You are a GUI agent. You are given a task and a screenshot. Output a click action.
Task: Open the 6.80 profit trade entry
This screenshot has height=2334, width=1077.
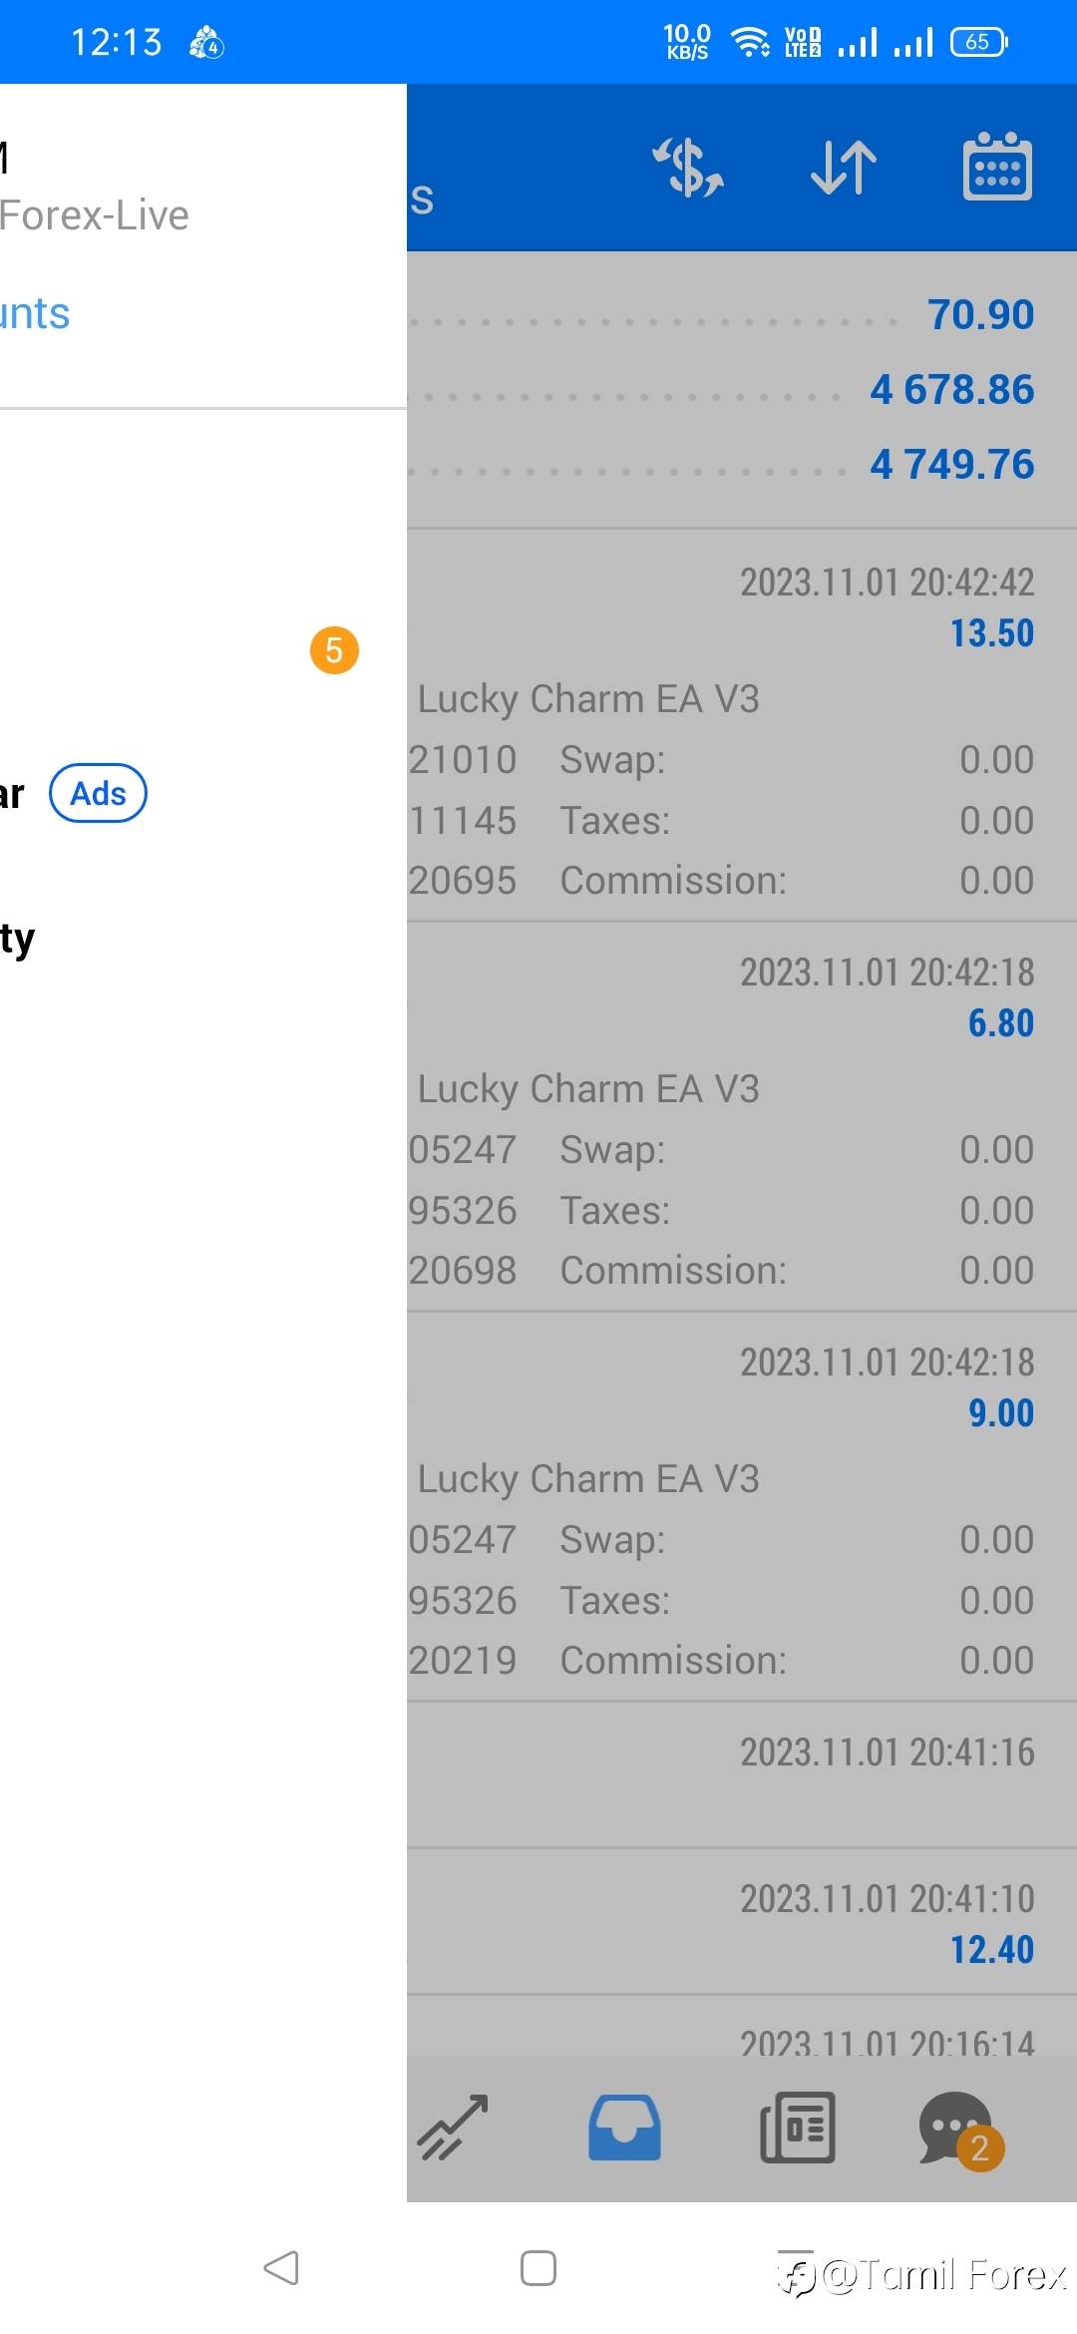pyautogui.click(x=738, y=1115)
